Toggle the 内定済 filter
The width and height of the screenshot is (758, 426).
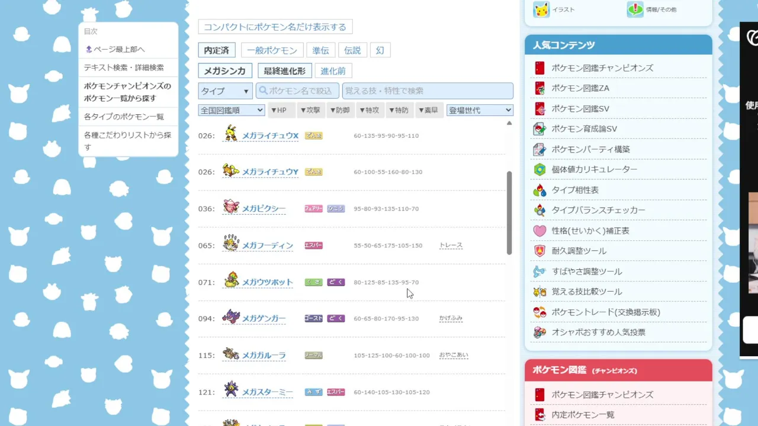(217, 50)
